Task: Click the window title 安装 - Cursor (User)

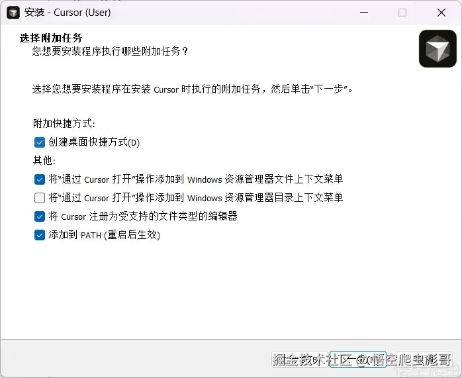Action: coord(68,13)
